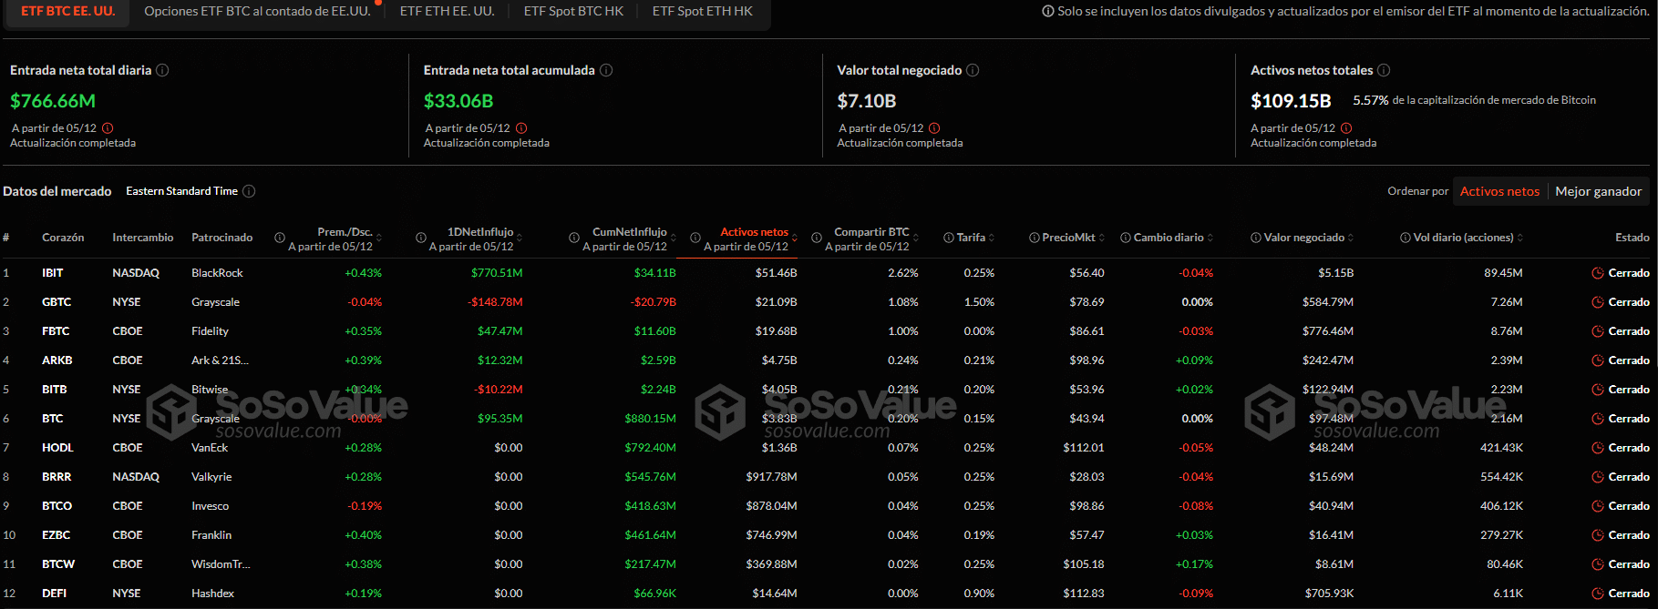Sort table by Prem./Dsc. column arrows

point(379,239)
